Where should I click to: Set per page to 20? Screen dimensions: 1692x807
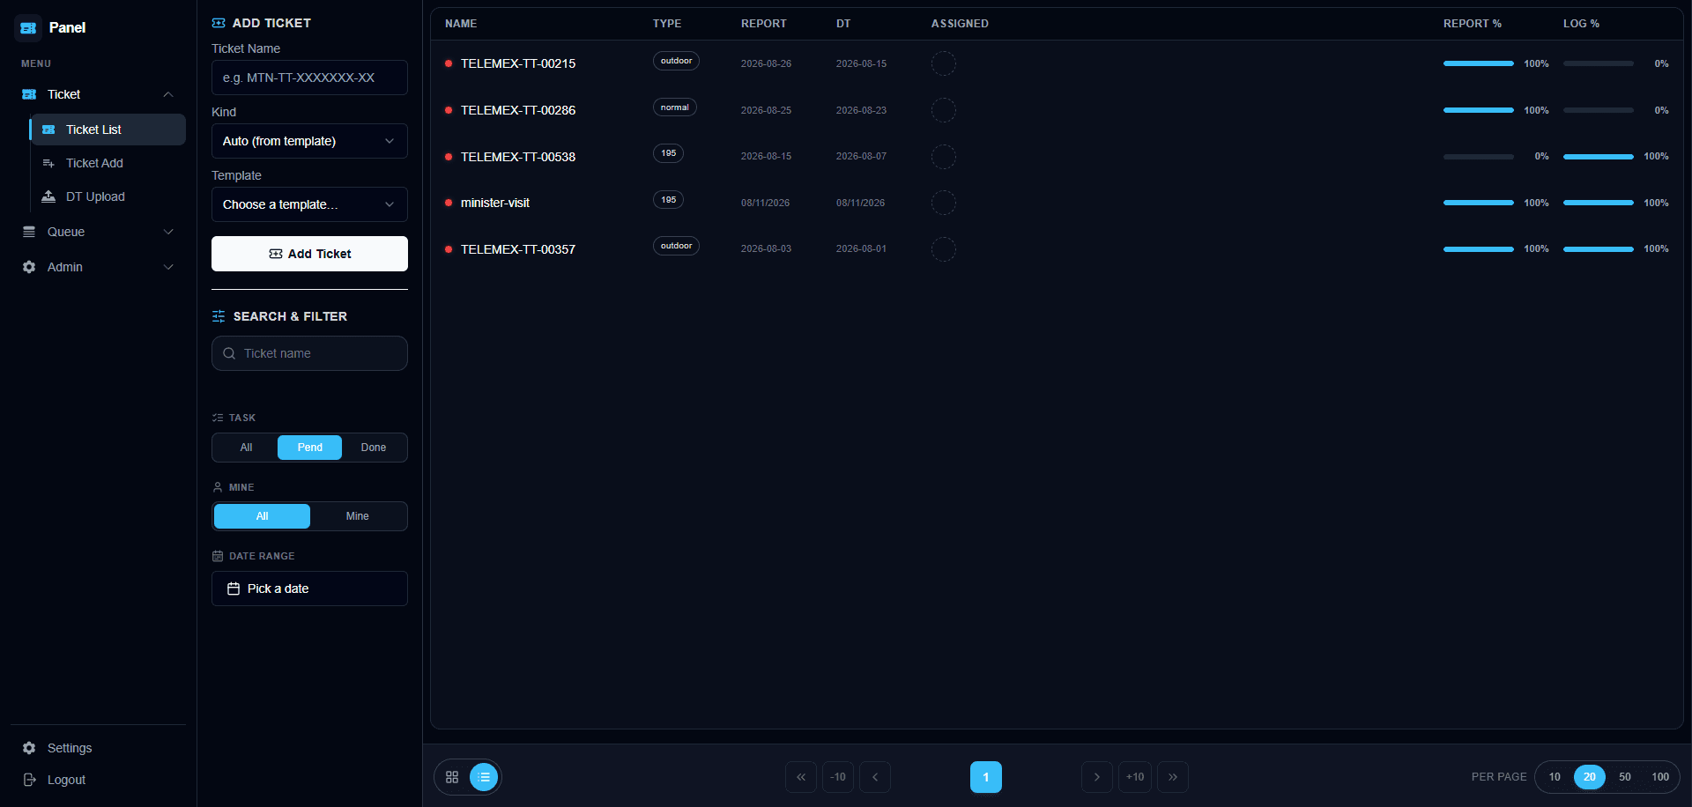click(1590, 777)
